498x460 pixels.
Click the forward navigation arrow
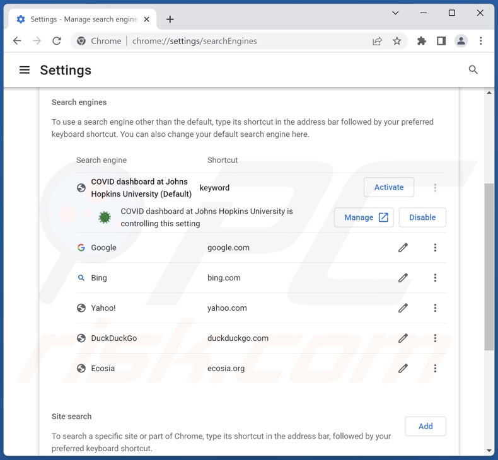[37, 41]
